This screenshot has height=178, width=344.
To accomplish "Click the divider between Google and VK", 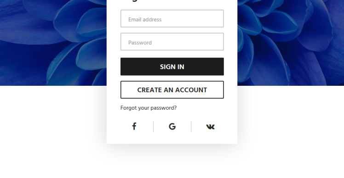I will (x=191, y=127).
